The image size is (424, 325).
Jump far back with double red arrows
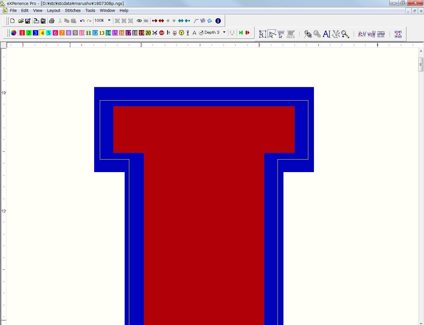[x=161, y=21]
